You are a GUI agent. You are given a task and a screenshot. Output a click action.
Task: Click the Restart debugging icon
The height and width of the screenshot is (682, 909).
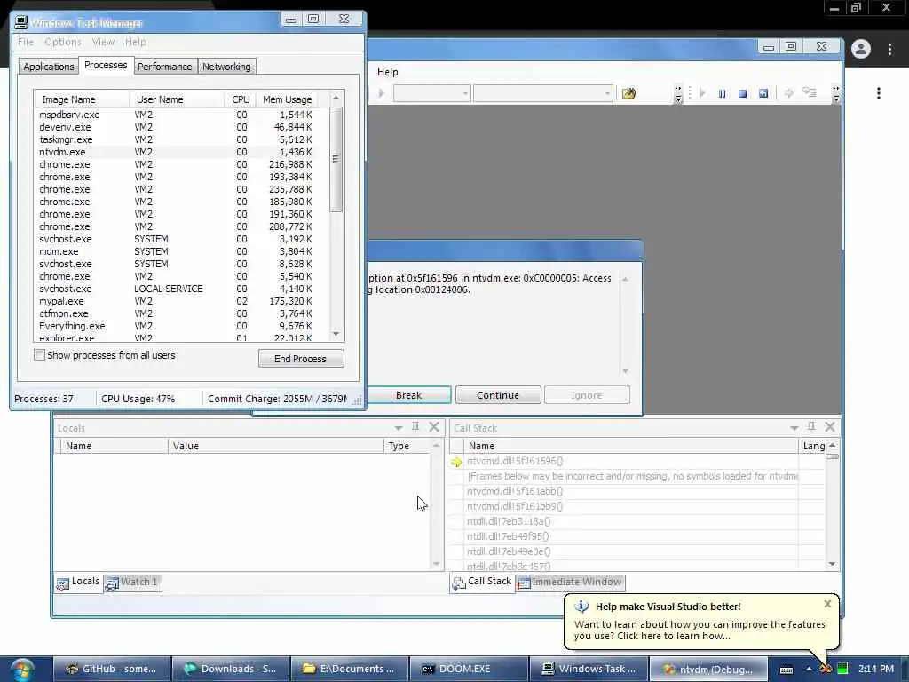[x=763, y=93]
